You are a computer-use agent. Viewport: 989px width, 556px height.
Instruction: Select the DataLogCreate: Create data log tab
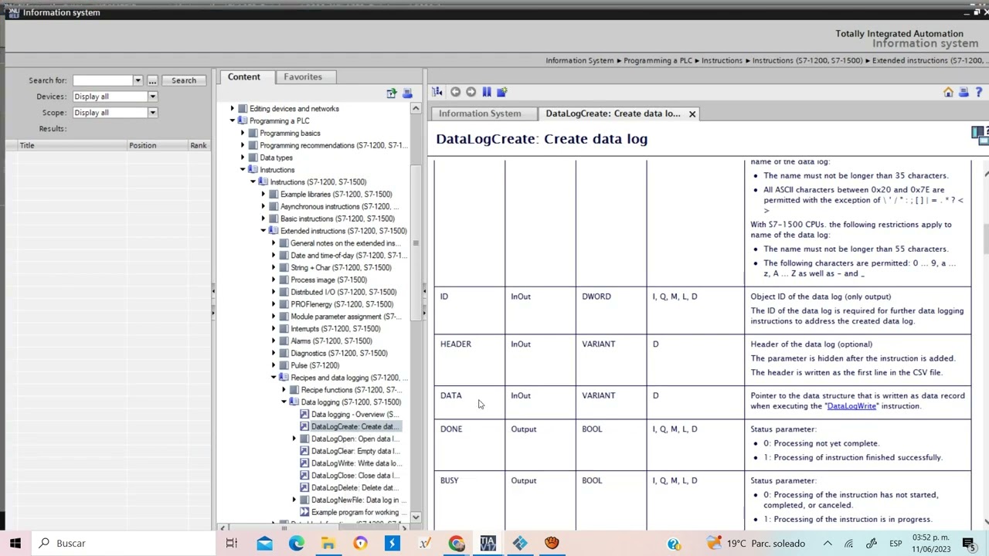(613, 114)
